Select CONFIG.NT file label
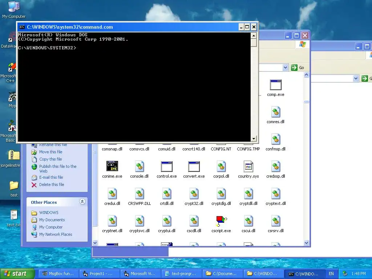Screen dimensions: 372x279 click(221, 149)
